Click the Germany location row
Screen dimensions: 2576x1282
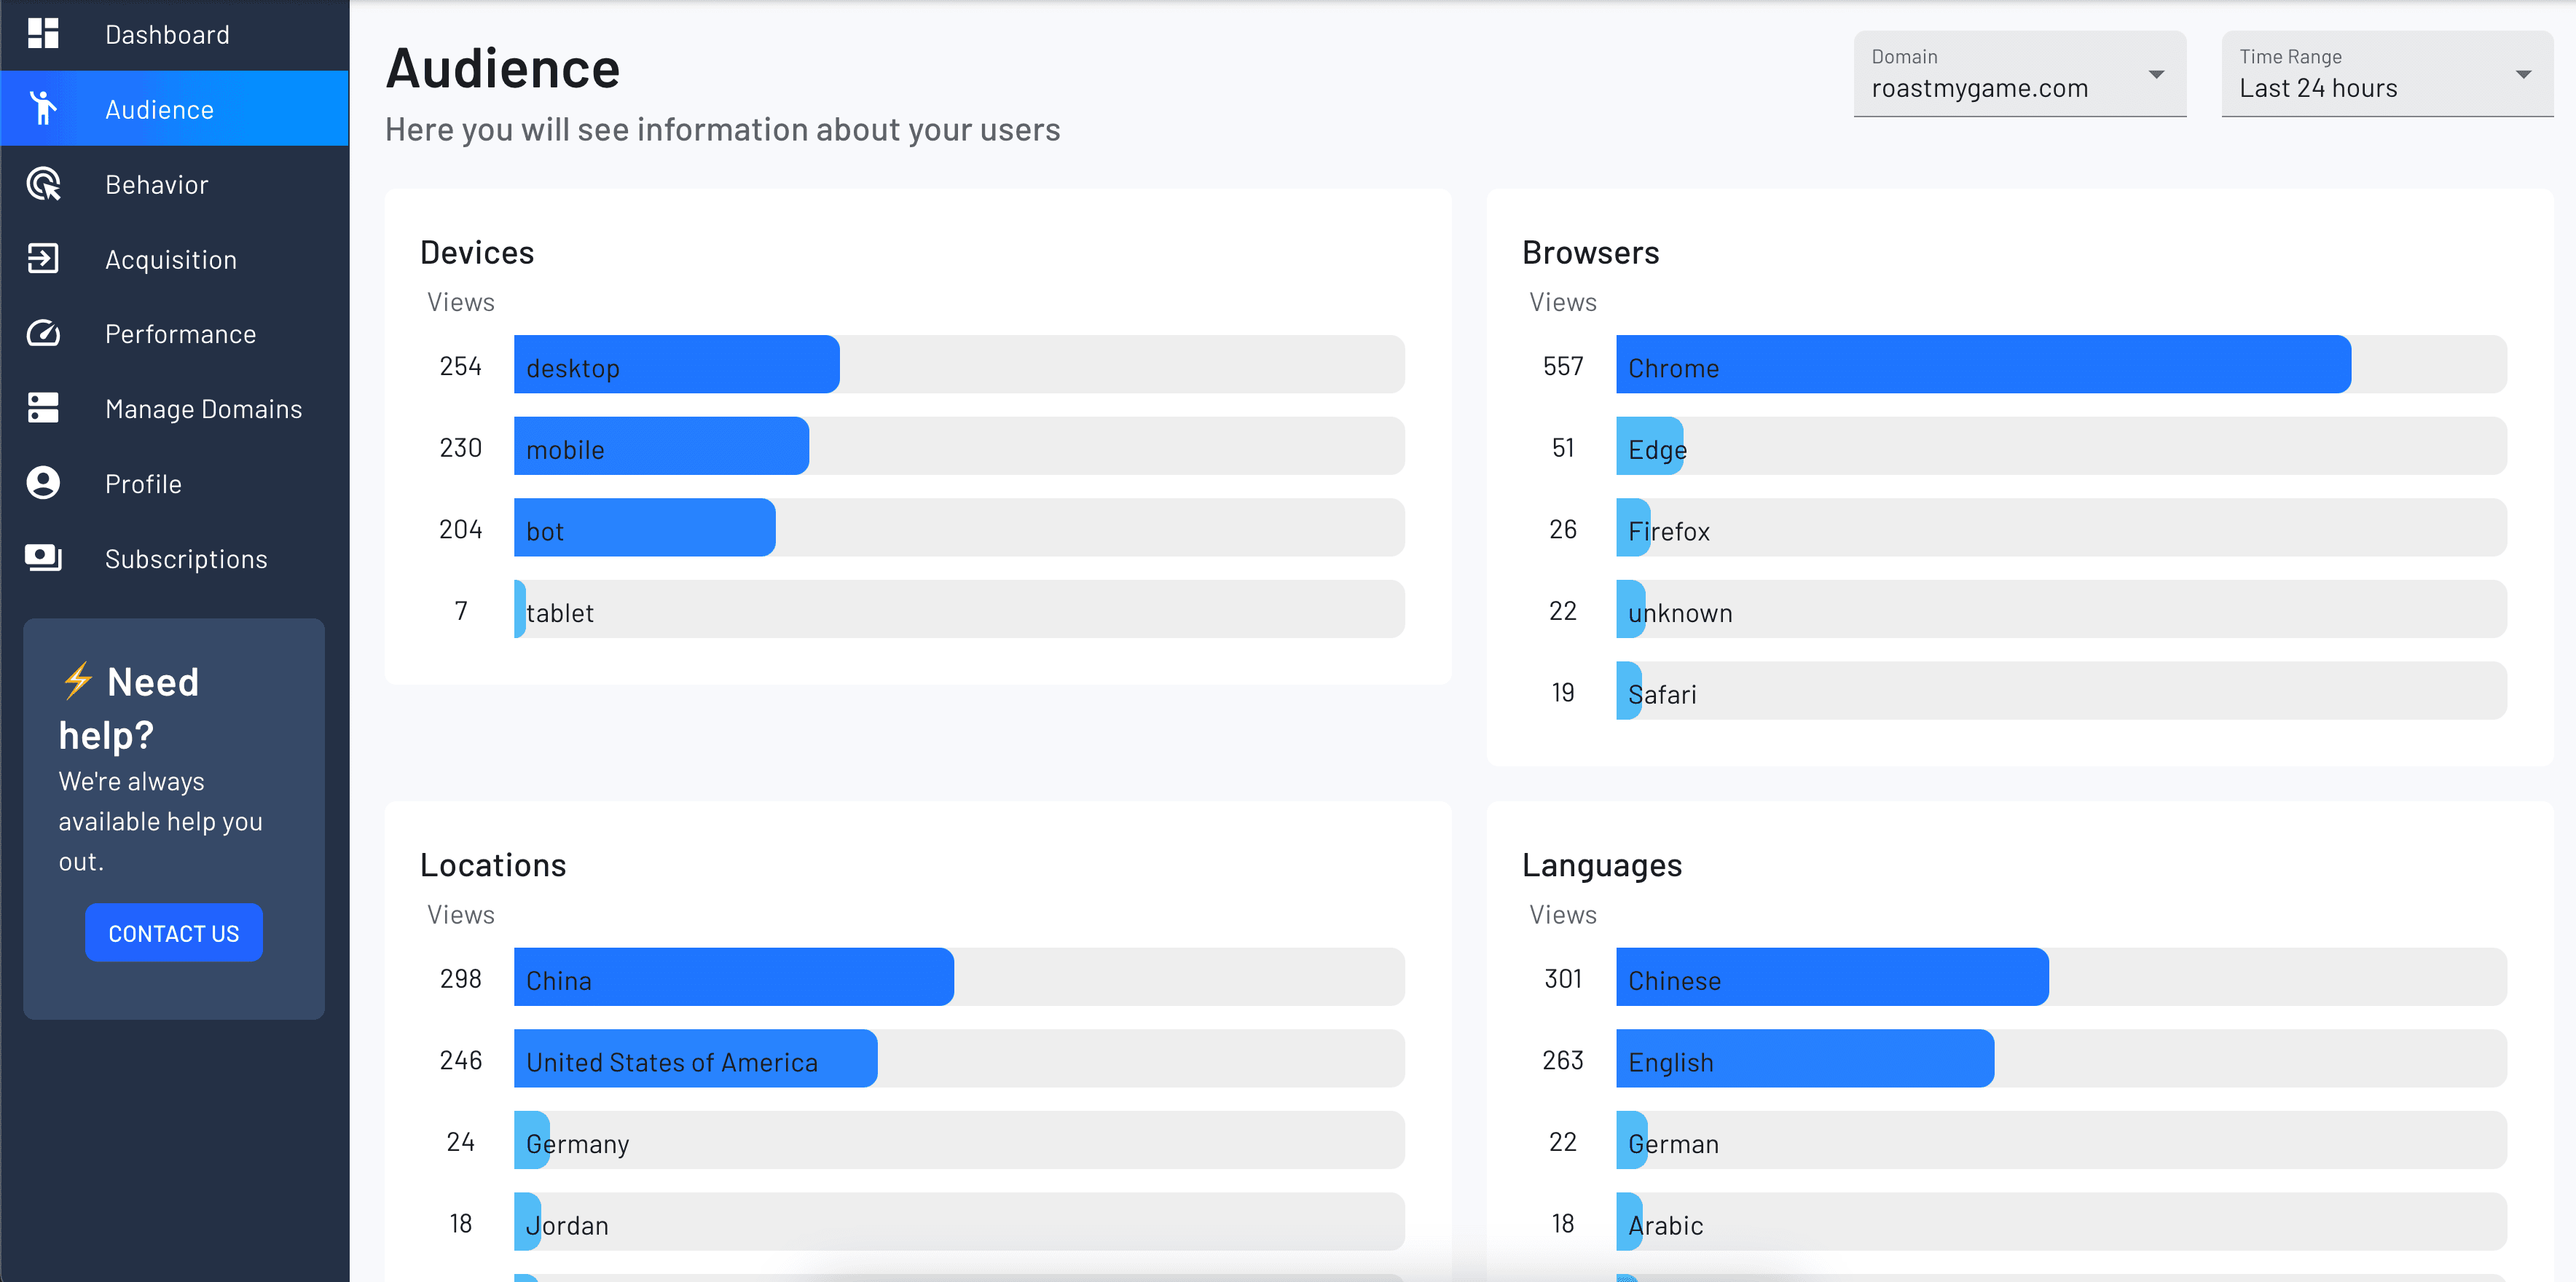tap(959, 1140)
